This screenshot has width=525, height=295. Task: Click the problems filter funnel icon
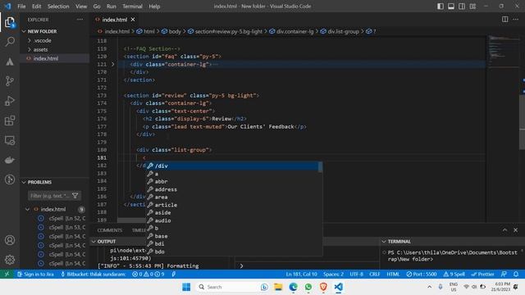pos(75,196)
